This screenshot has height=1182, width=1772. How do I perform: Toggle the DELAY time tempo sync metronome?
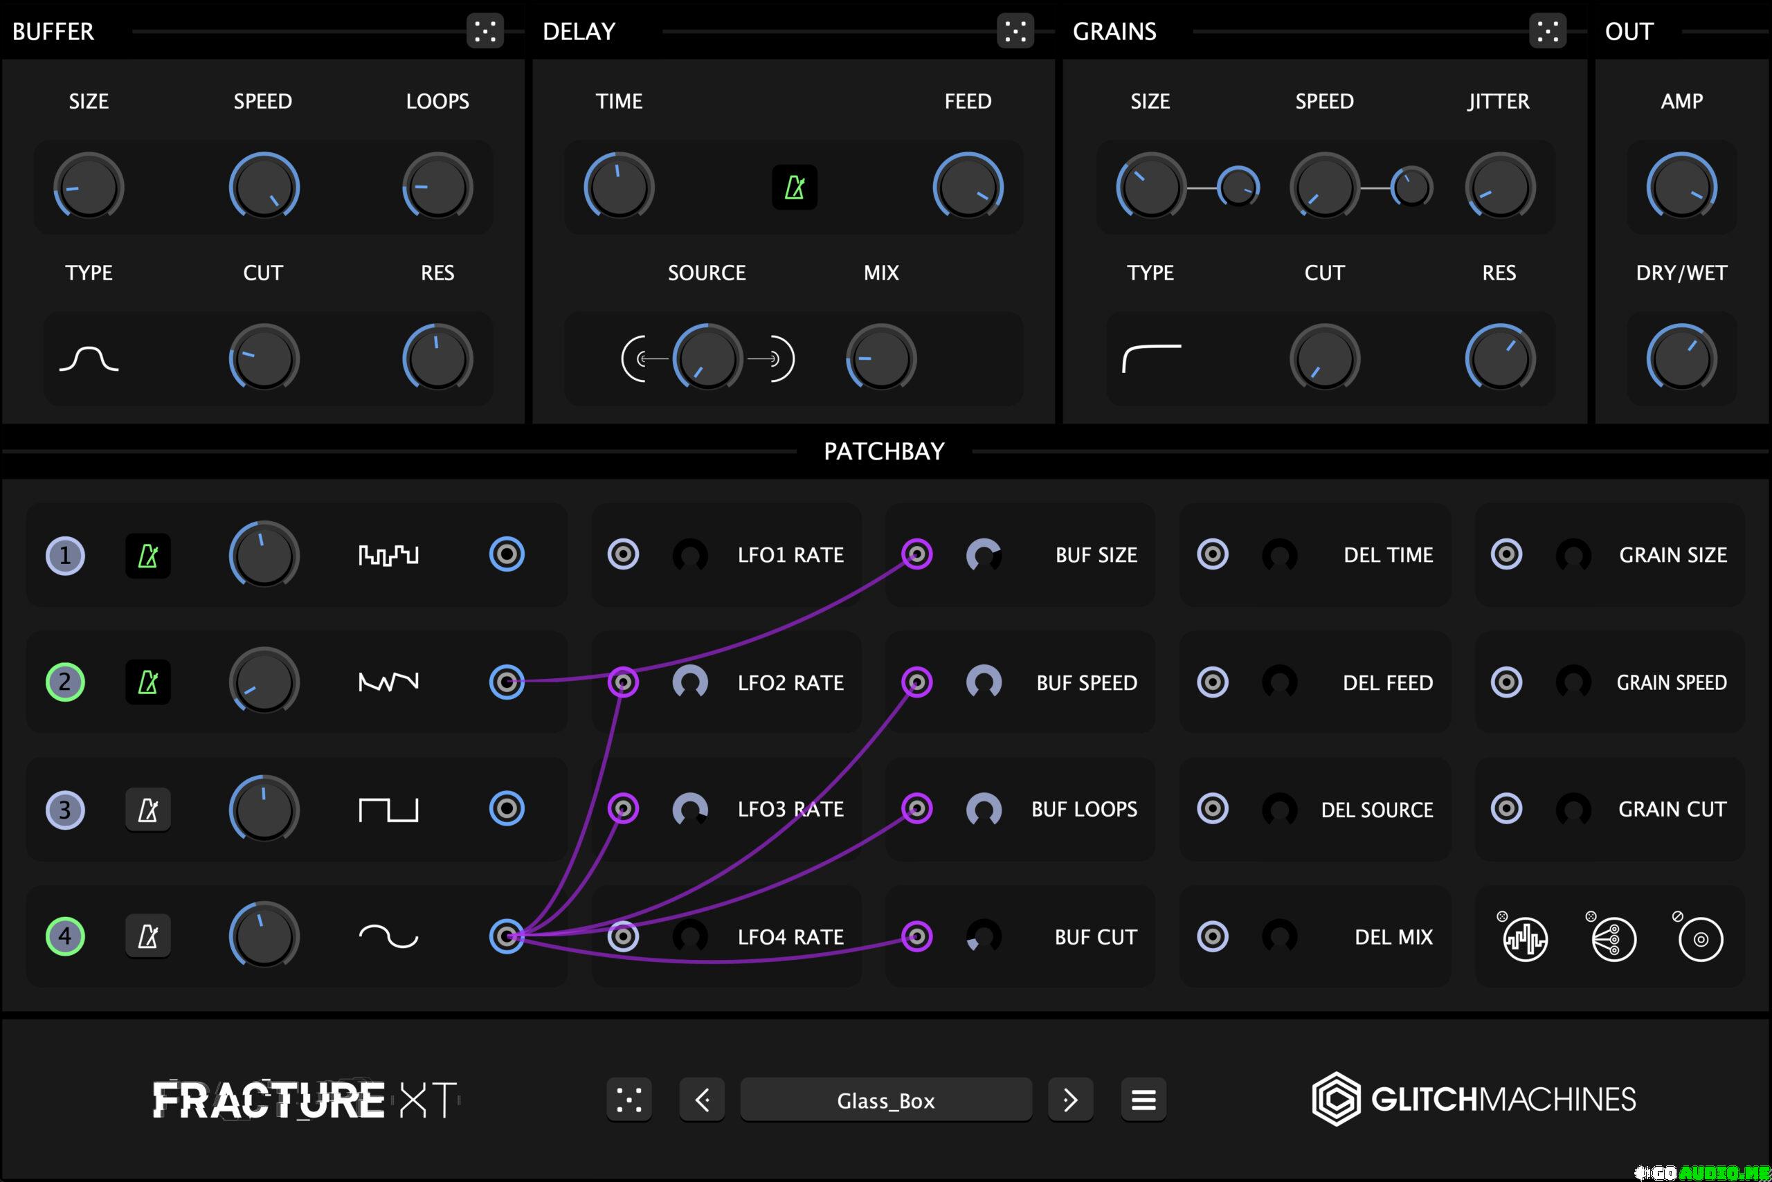(795, 187)
